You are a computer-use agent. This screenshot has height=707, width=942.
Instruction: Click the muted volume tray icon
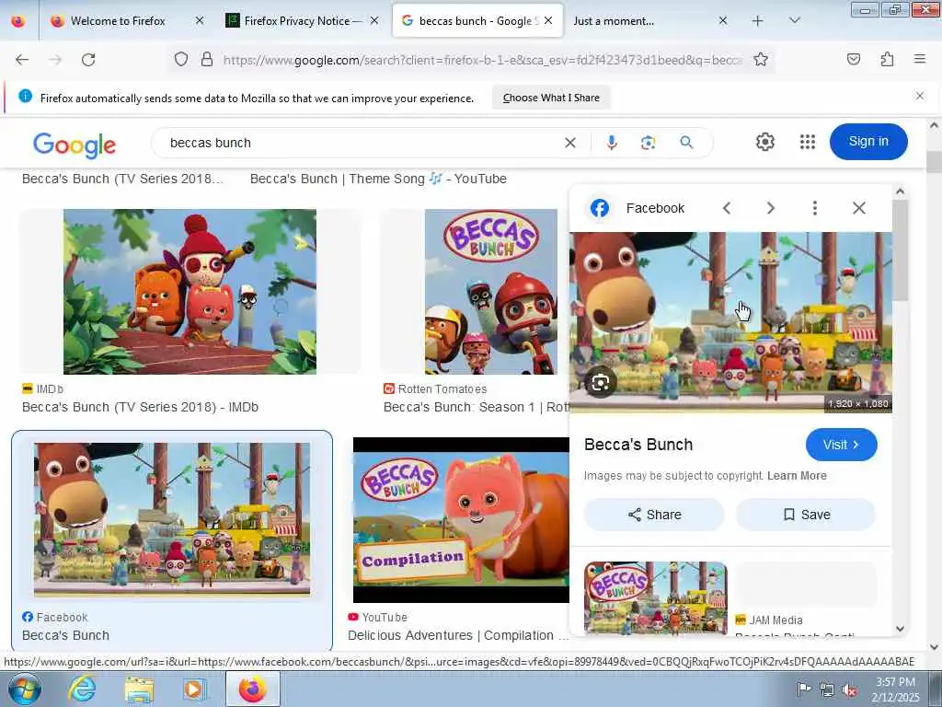(850, 690)
